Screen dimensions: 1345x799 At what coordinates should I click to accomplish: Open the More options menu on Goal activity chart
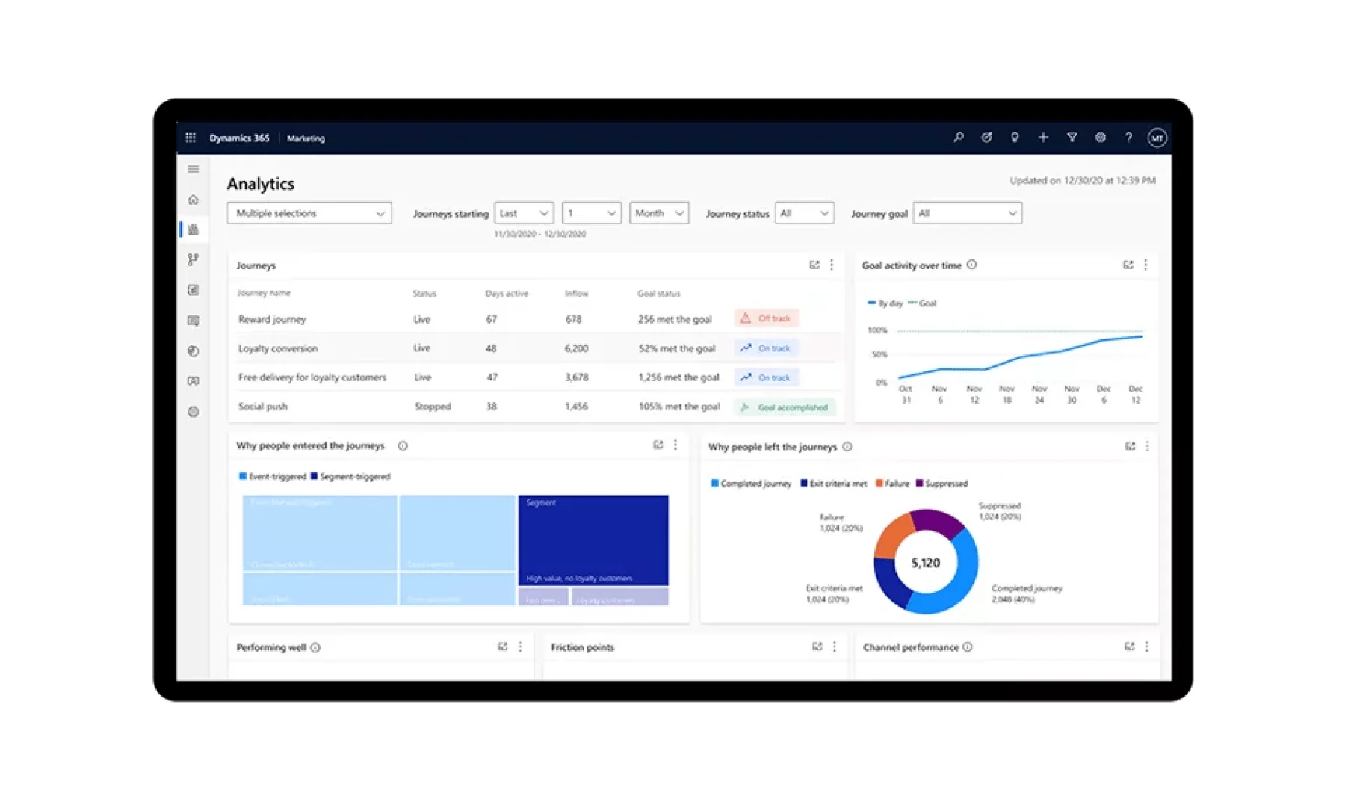pos(1147,264)
